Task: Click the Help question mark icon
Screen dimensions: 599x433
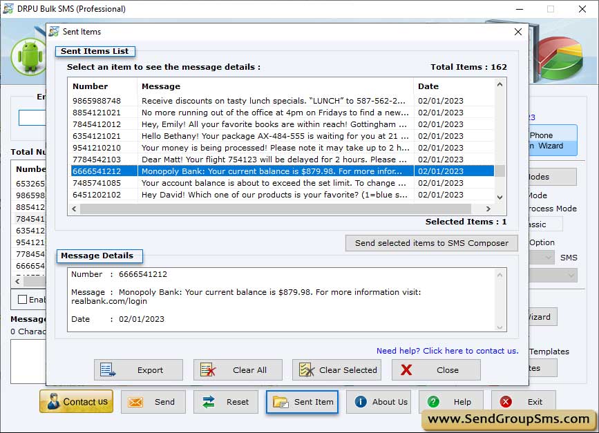Action: coord(433,402)
